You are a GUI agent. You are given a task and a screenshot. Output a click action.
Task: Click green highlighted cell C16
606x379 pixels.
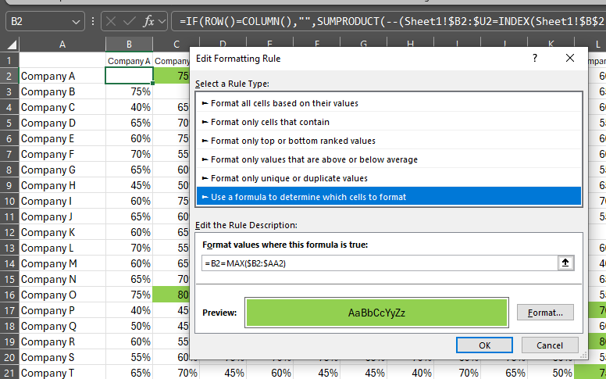[x=171, y=295]
